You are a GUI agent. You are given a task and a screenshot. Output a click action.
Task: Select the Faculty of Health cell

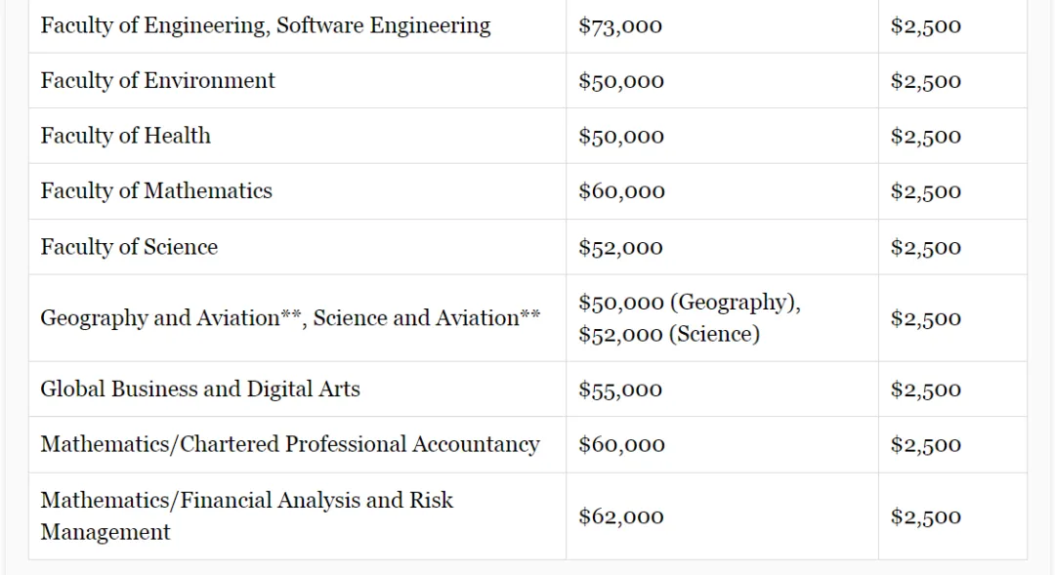[297, 136]
